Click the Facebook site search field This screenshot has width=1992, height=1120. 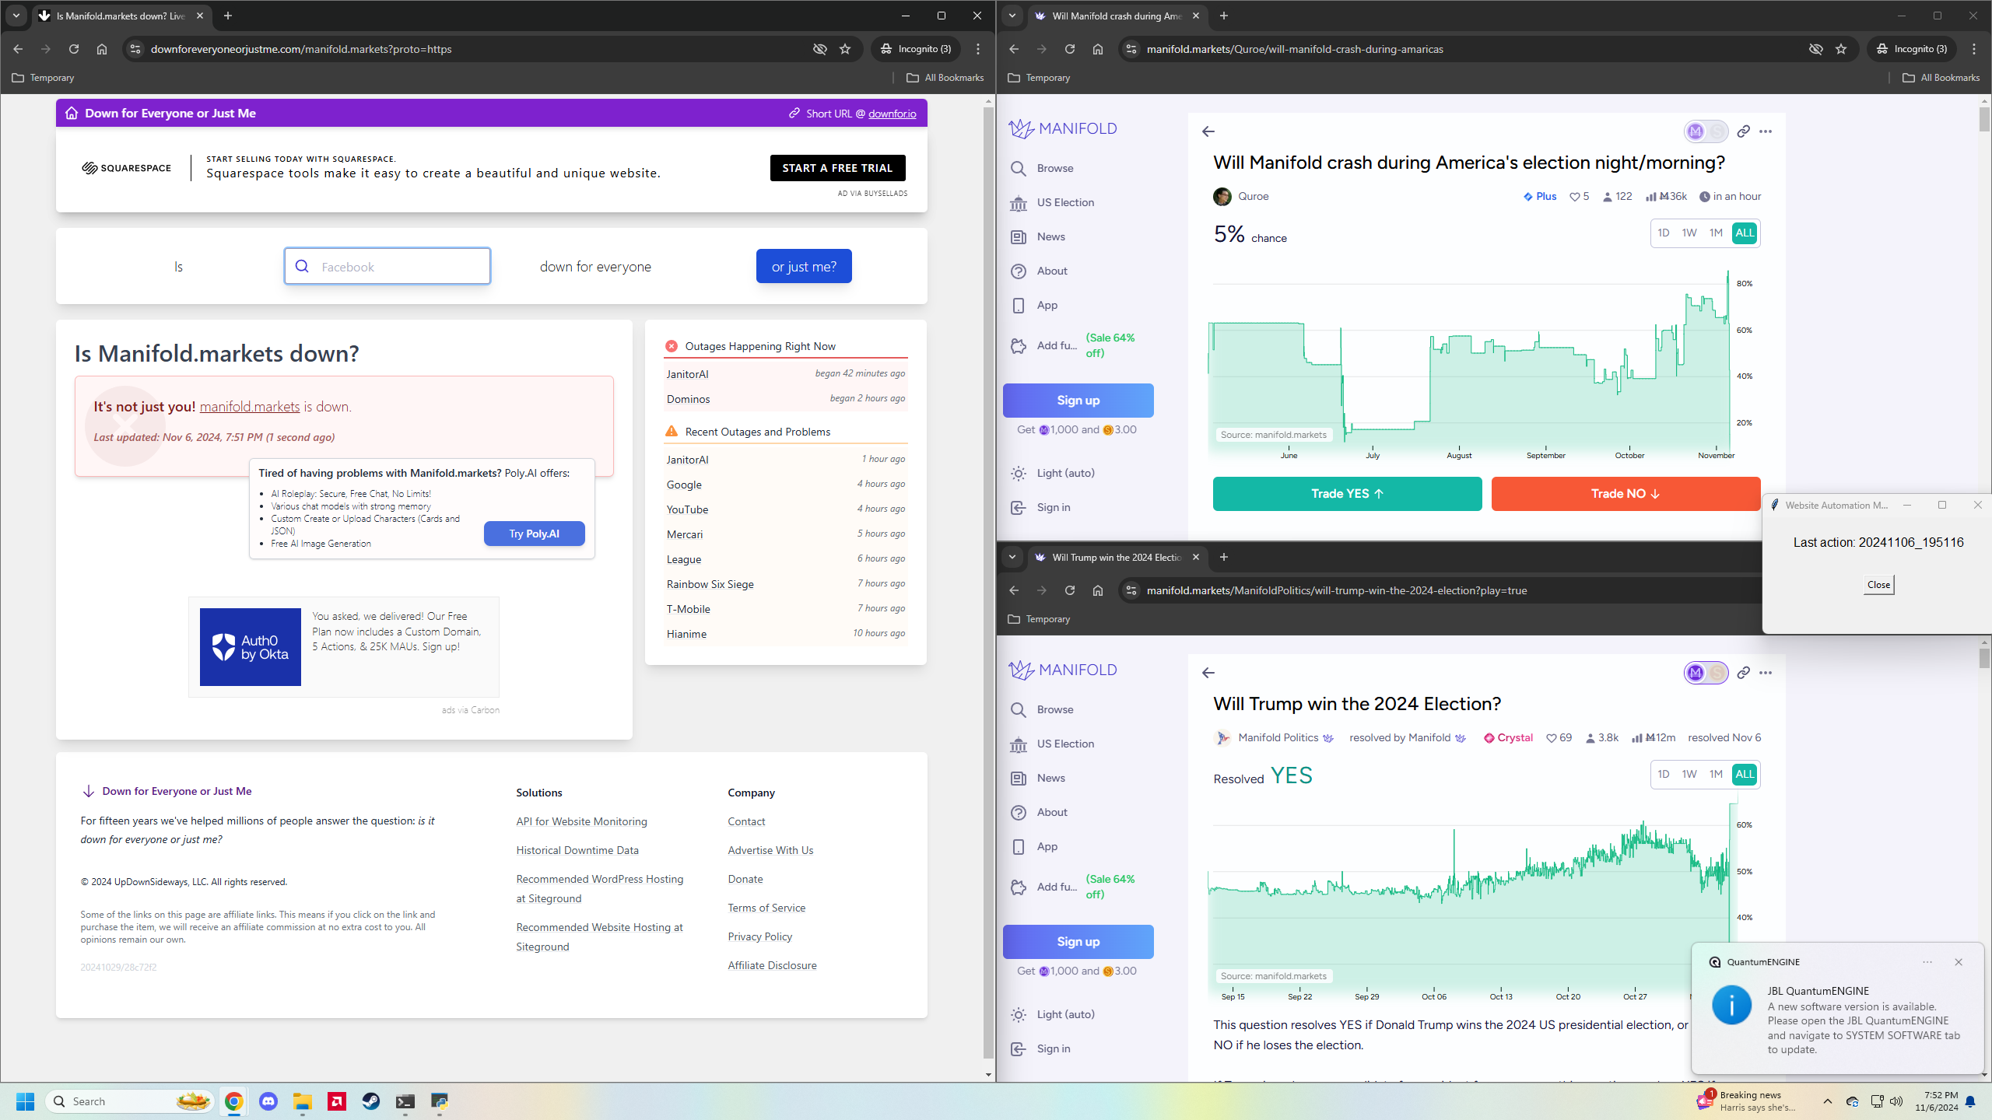click(388, 266)
